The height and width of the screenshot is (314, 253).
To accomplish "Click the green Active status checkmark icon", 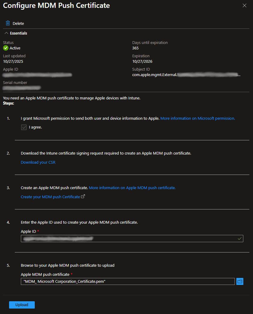I will coord(6,48).
